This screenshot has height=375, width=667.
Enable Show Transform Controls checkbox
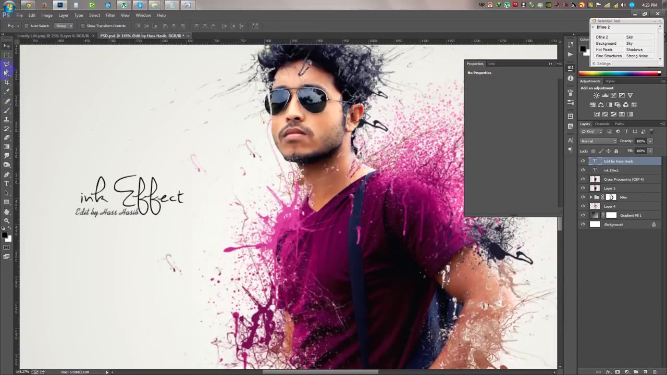click(x=82, y=26)
